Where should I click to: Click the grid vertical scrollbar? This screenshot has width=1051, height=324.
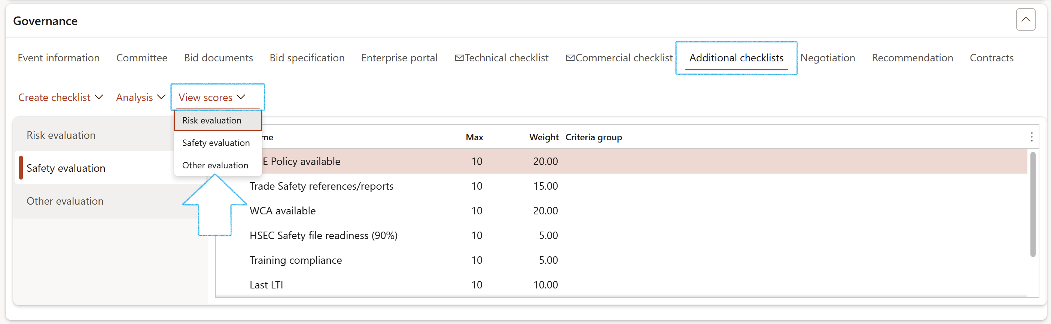[x=1033, y=204]
